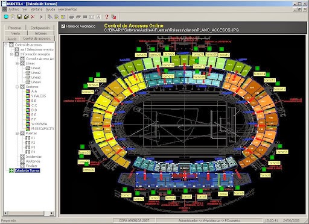The width and height of the screenshot is (309, 224).
Task: Click green status indicator above Torno1
Action: (125, 189)
